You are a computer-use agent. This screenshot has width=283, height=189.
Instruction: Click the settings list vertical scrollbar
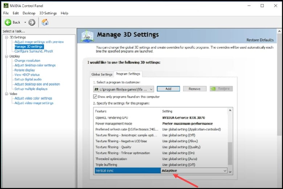click(x=230, y=153)
